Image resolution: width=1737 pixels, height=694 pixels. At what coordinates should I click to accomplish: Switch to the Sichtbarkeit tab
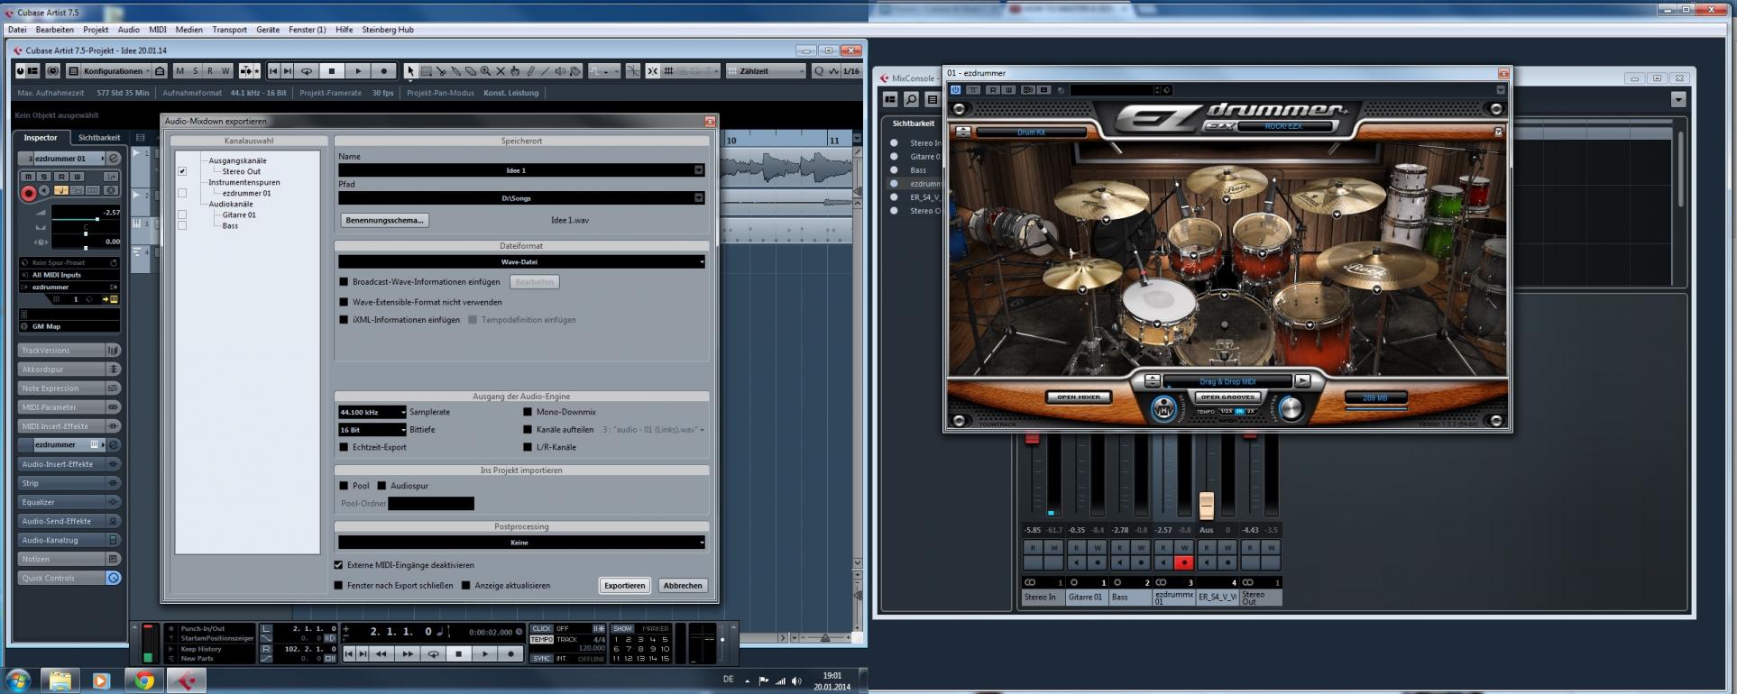coord(99,138)
